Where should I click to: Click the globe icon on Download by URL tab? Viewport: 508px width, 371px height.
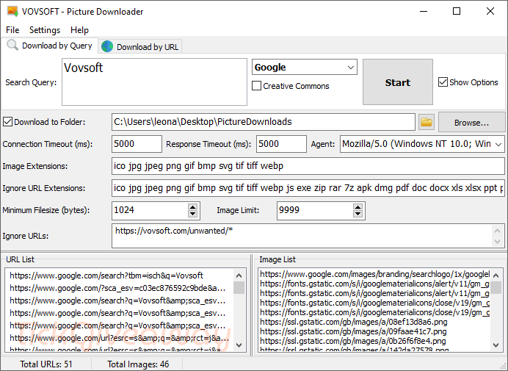pyautogui.click(x=107, y=47)
